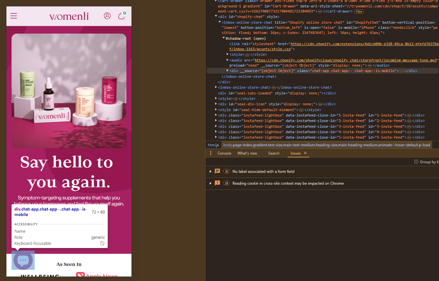
Task: Click the womenli logo in header
Action: [x=69, y=16]
